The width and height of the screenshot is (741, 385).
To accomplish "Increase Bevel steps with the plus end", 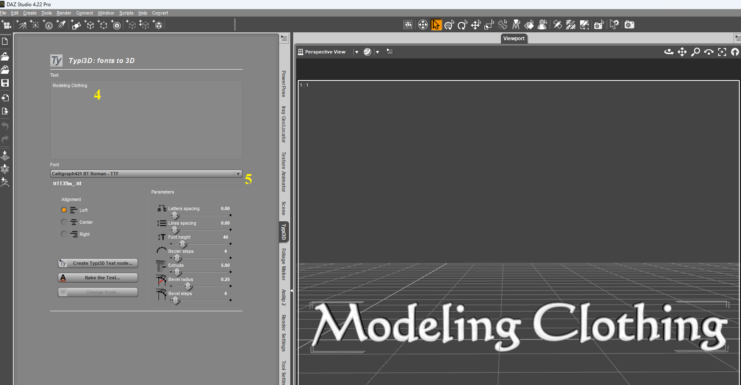I will (x=231, y=300).
